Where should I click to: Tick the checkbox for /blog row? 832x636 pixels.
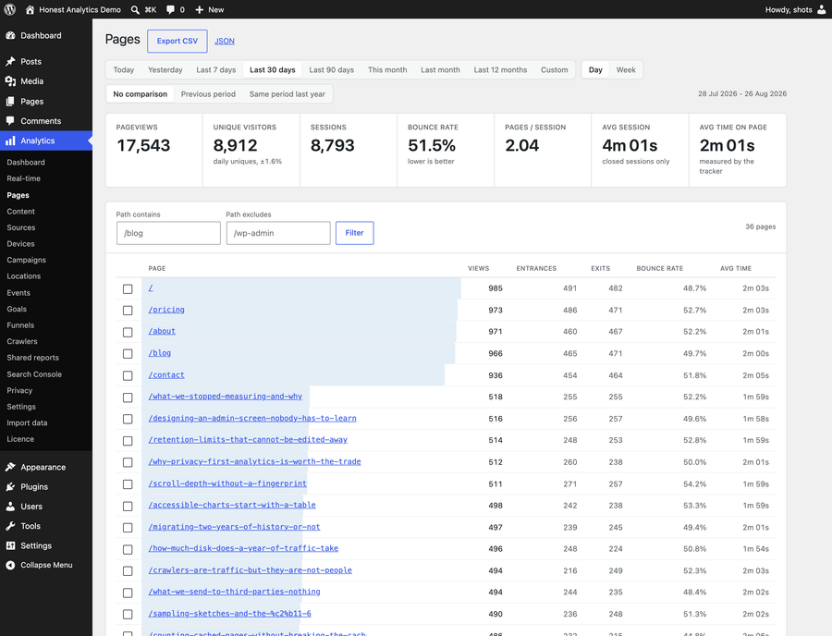pyautogui.click(x=128, y=354)
